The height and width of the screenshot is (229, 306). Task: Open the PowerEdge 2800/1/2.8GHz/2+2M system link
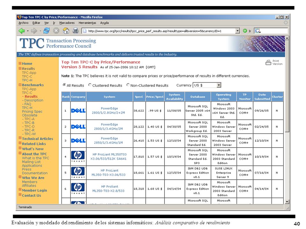pos(108,110)
